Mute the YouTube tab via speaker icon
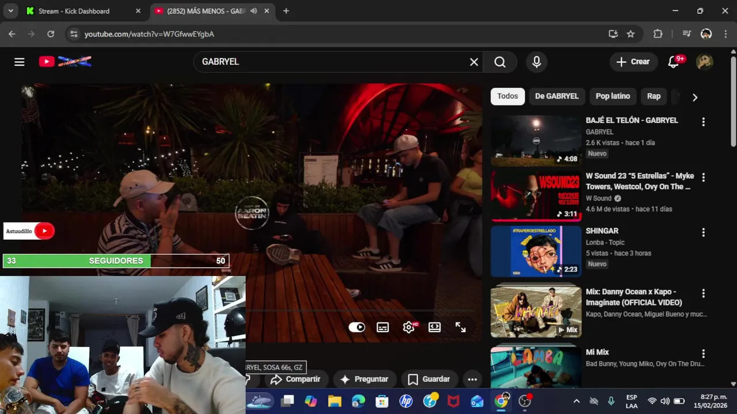This screenshot has width=737, height=414. click(x=254, y=11)
